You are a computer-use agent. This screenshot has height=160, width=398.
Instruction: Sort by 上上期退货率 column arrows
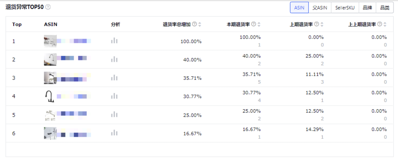click(x=385, y=24)
